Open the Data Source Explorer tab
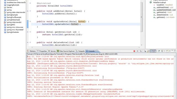This screenshot has height=99, width=177. click(x=66, y=51)
